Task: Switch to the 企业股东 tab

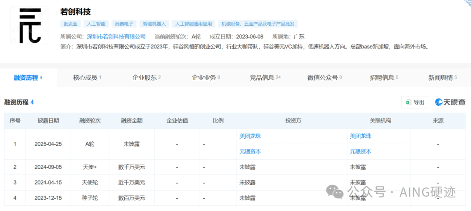Action: (147, 78)
